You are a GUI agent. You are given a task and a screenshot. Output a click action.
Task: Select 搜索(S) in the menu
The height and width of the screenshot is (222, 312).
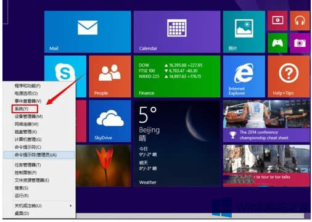coord(39,188)
